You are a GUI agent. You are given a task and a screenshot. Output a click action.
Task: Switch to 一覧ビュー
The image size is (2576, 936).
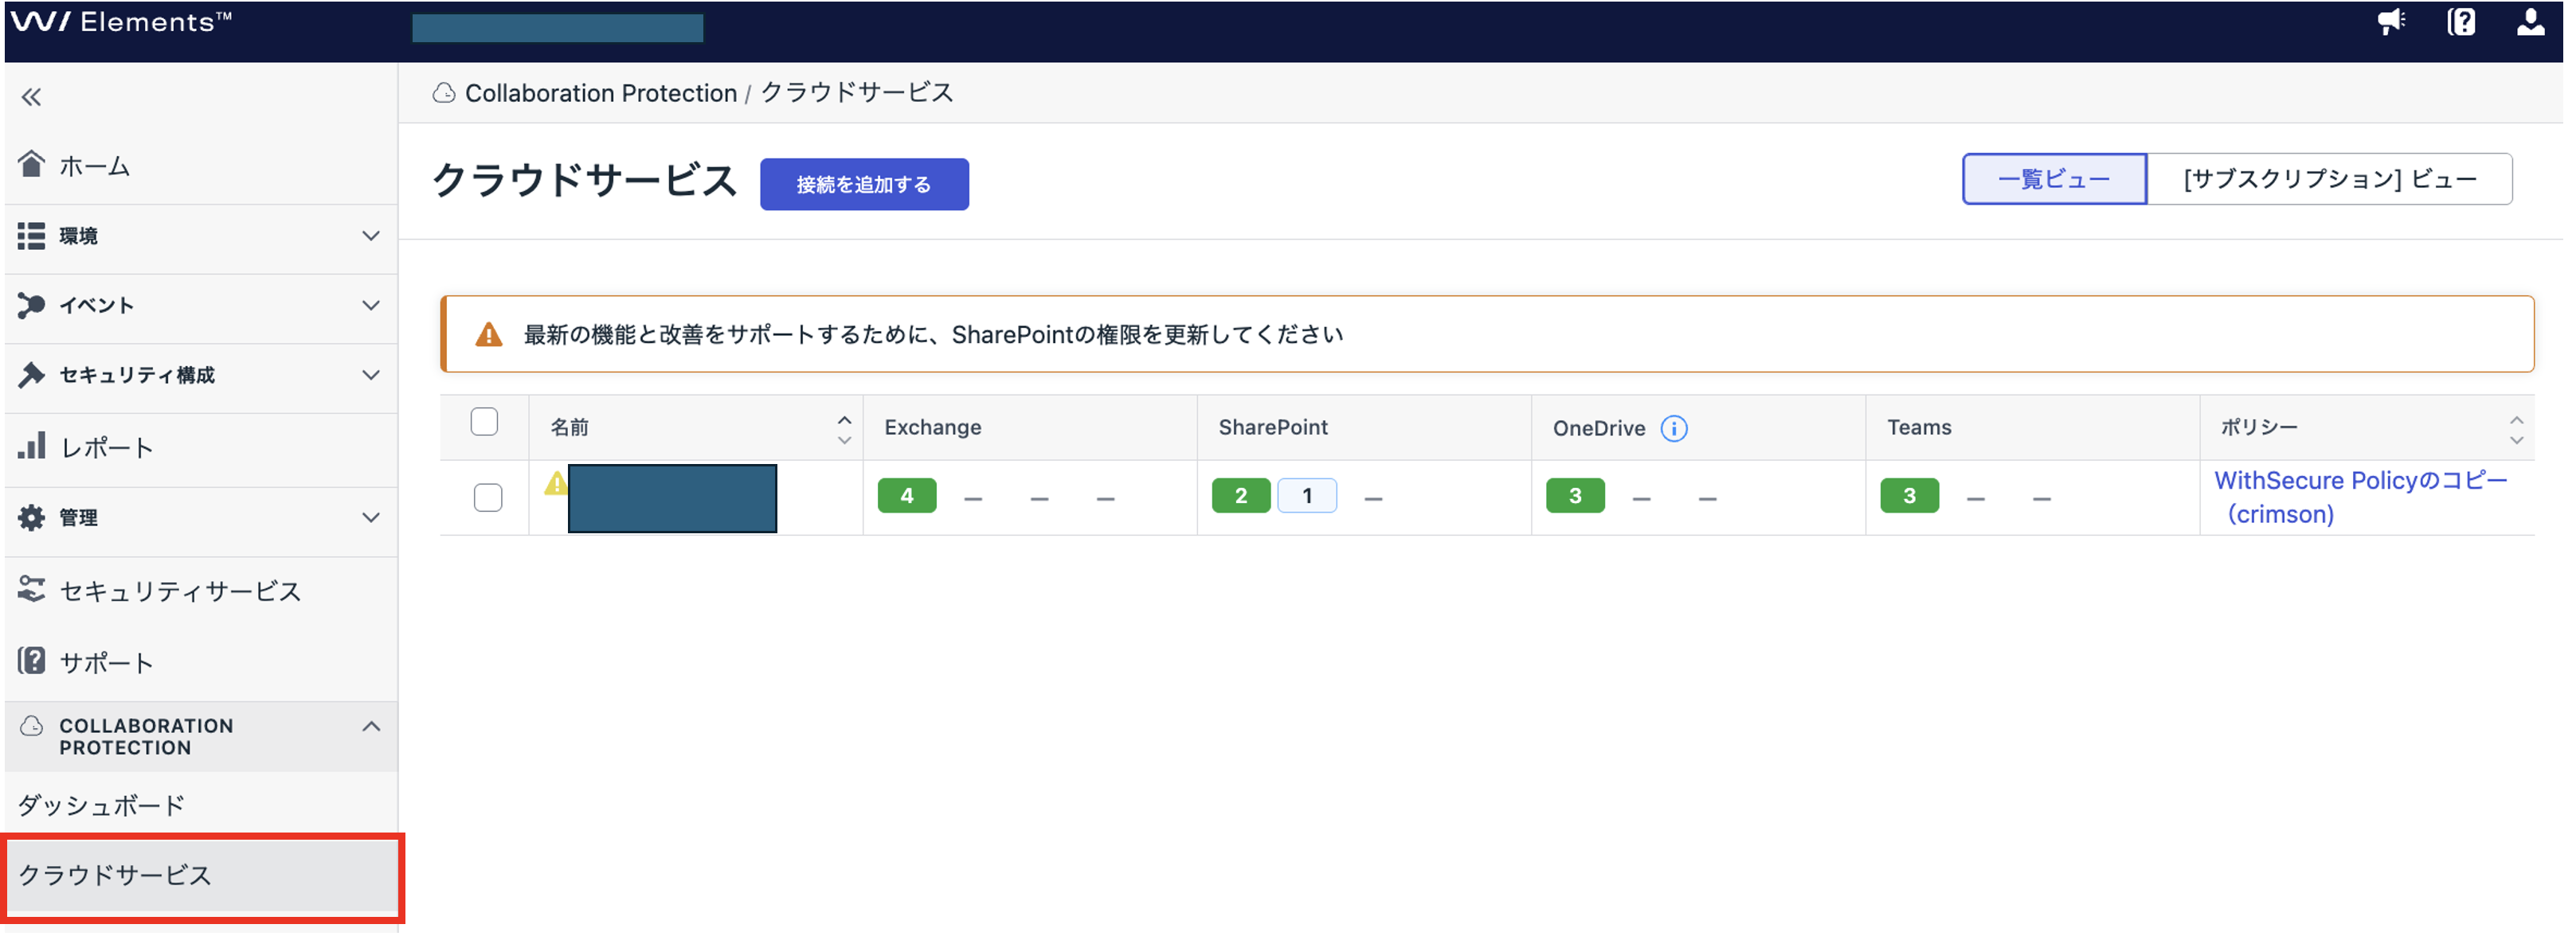coord(2054,179)
